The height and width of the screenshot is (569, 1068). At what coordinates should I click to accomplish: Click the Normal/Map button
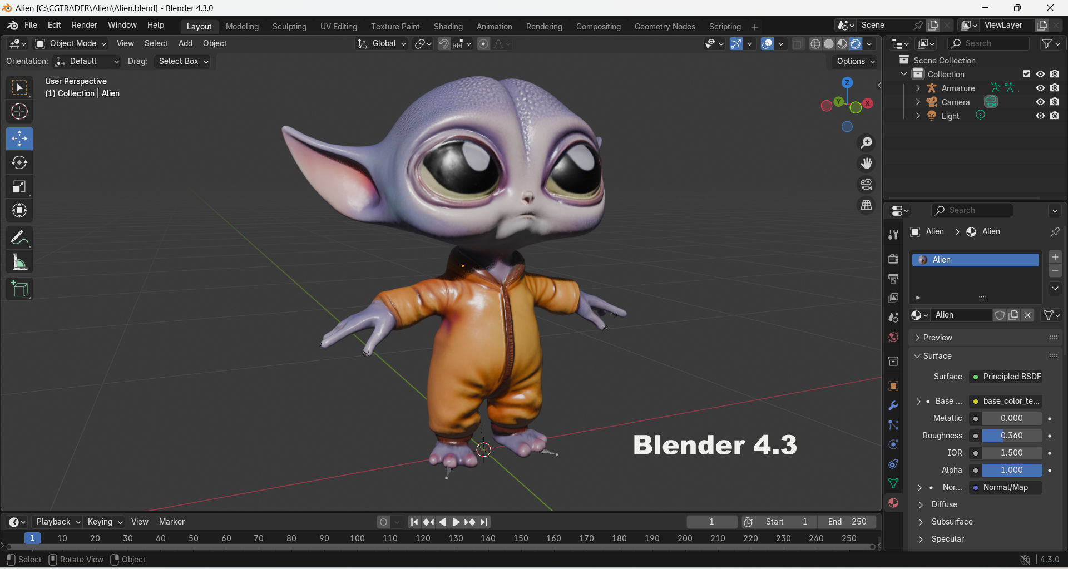[1006, 487]
